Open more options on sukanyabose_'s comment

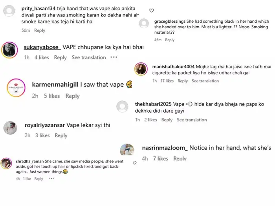point(114,57)
